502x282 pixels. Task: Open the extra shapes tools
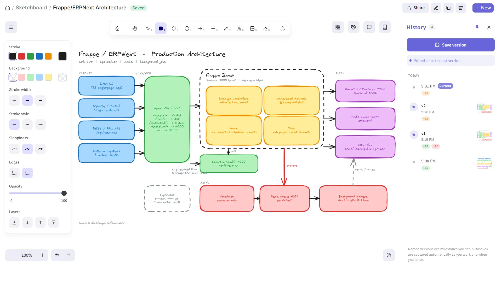tap(283, 28)
